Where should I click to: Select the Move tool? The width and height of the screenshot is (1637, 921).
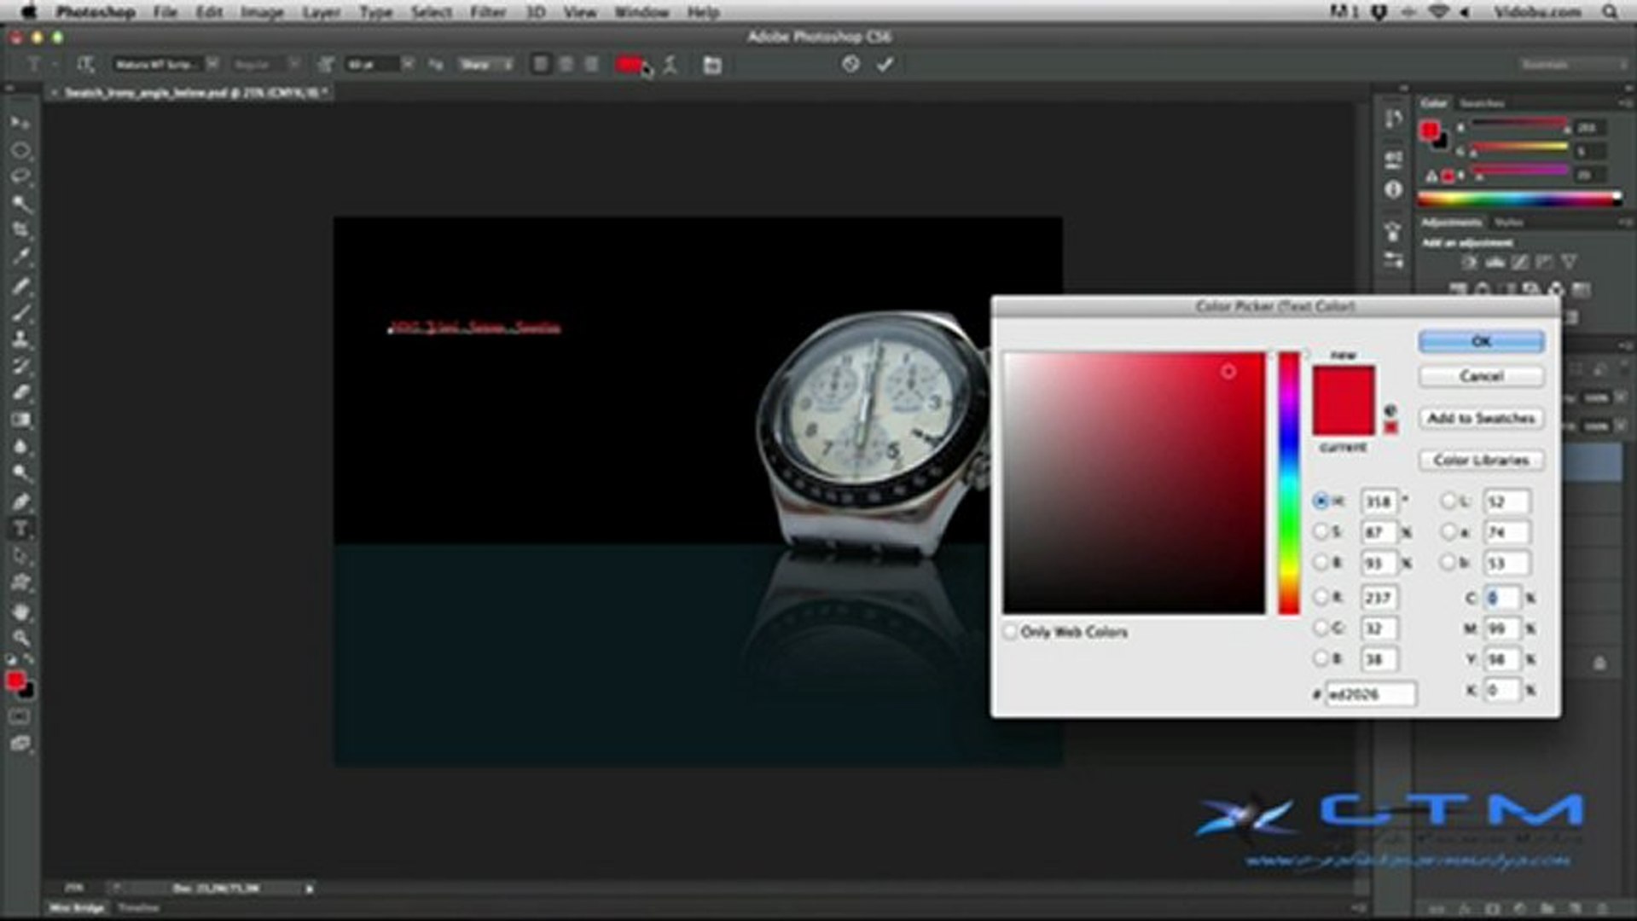pos(20,124)
